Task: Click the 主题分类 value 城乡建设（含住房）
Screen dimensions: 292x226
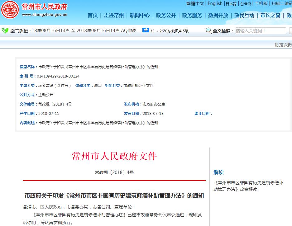Action: tap(55, 86)
